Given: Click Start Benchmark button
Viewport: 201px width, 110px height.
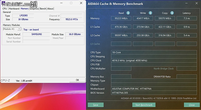Looking at the screenshot, I should point(144,105).
